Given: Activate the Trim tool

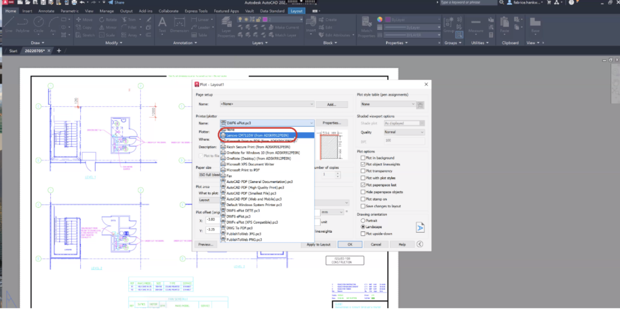Looking at the screenshot, I should click(129, 20).
